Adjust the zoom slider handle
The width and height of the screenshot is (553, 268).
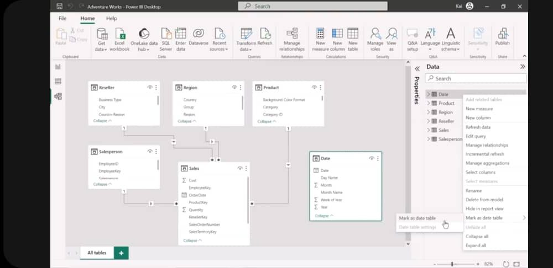452,264
